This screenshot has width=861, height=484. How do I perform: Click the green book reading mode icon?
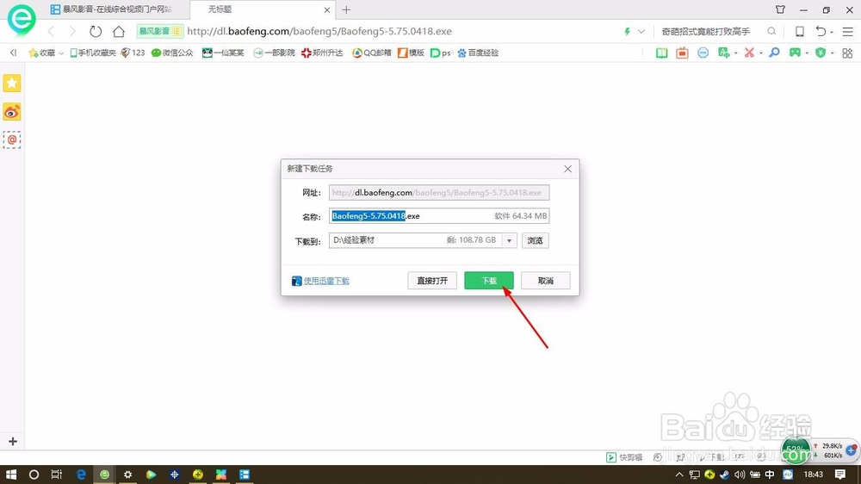(x=661, y=53)
